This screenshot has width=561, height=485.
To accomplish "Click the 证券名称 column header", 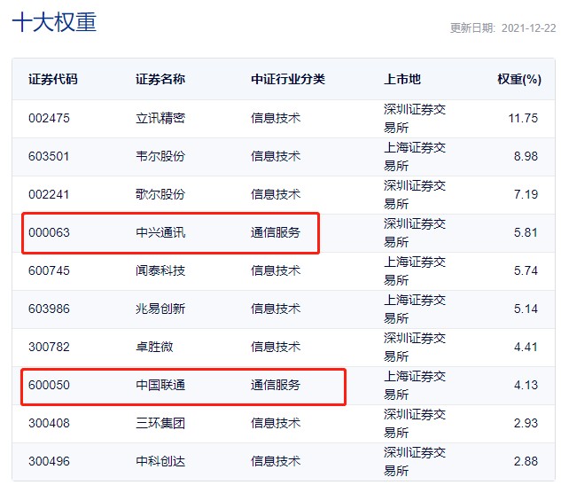I will (160, 79).
